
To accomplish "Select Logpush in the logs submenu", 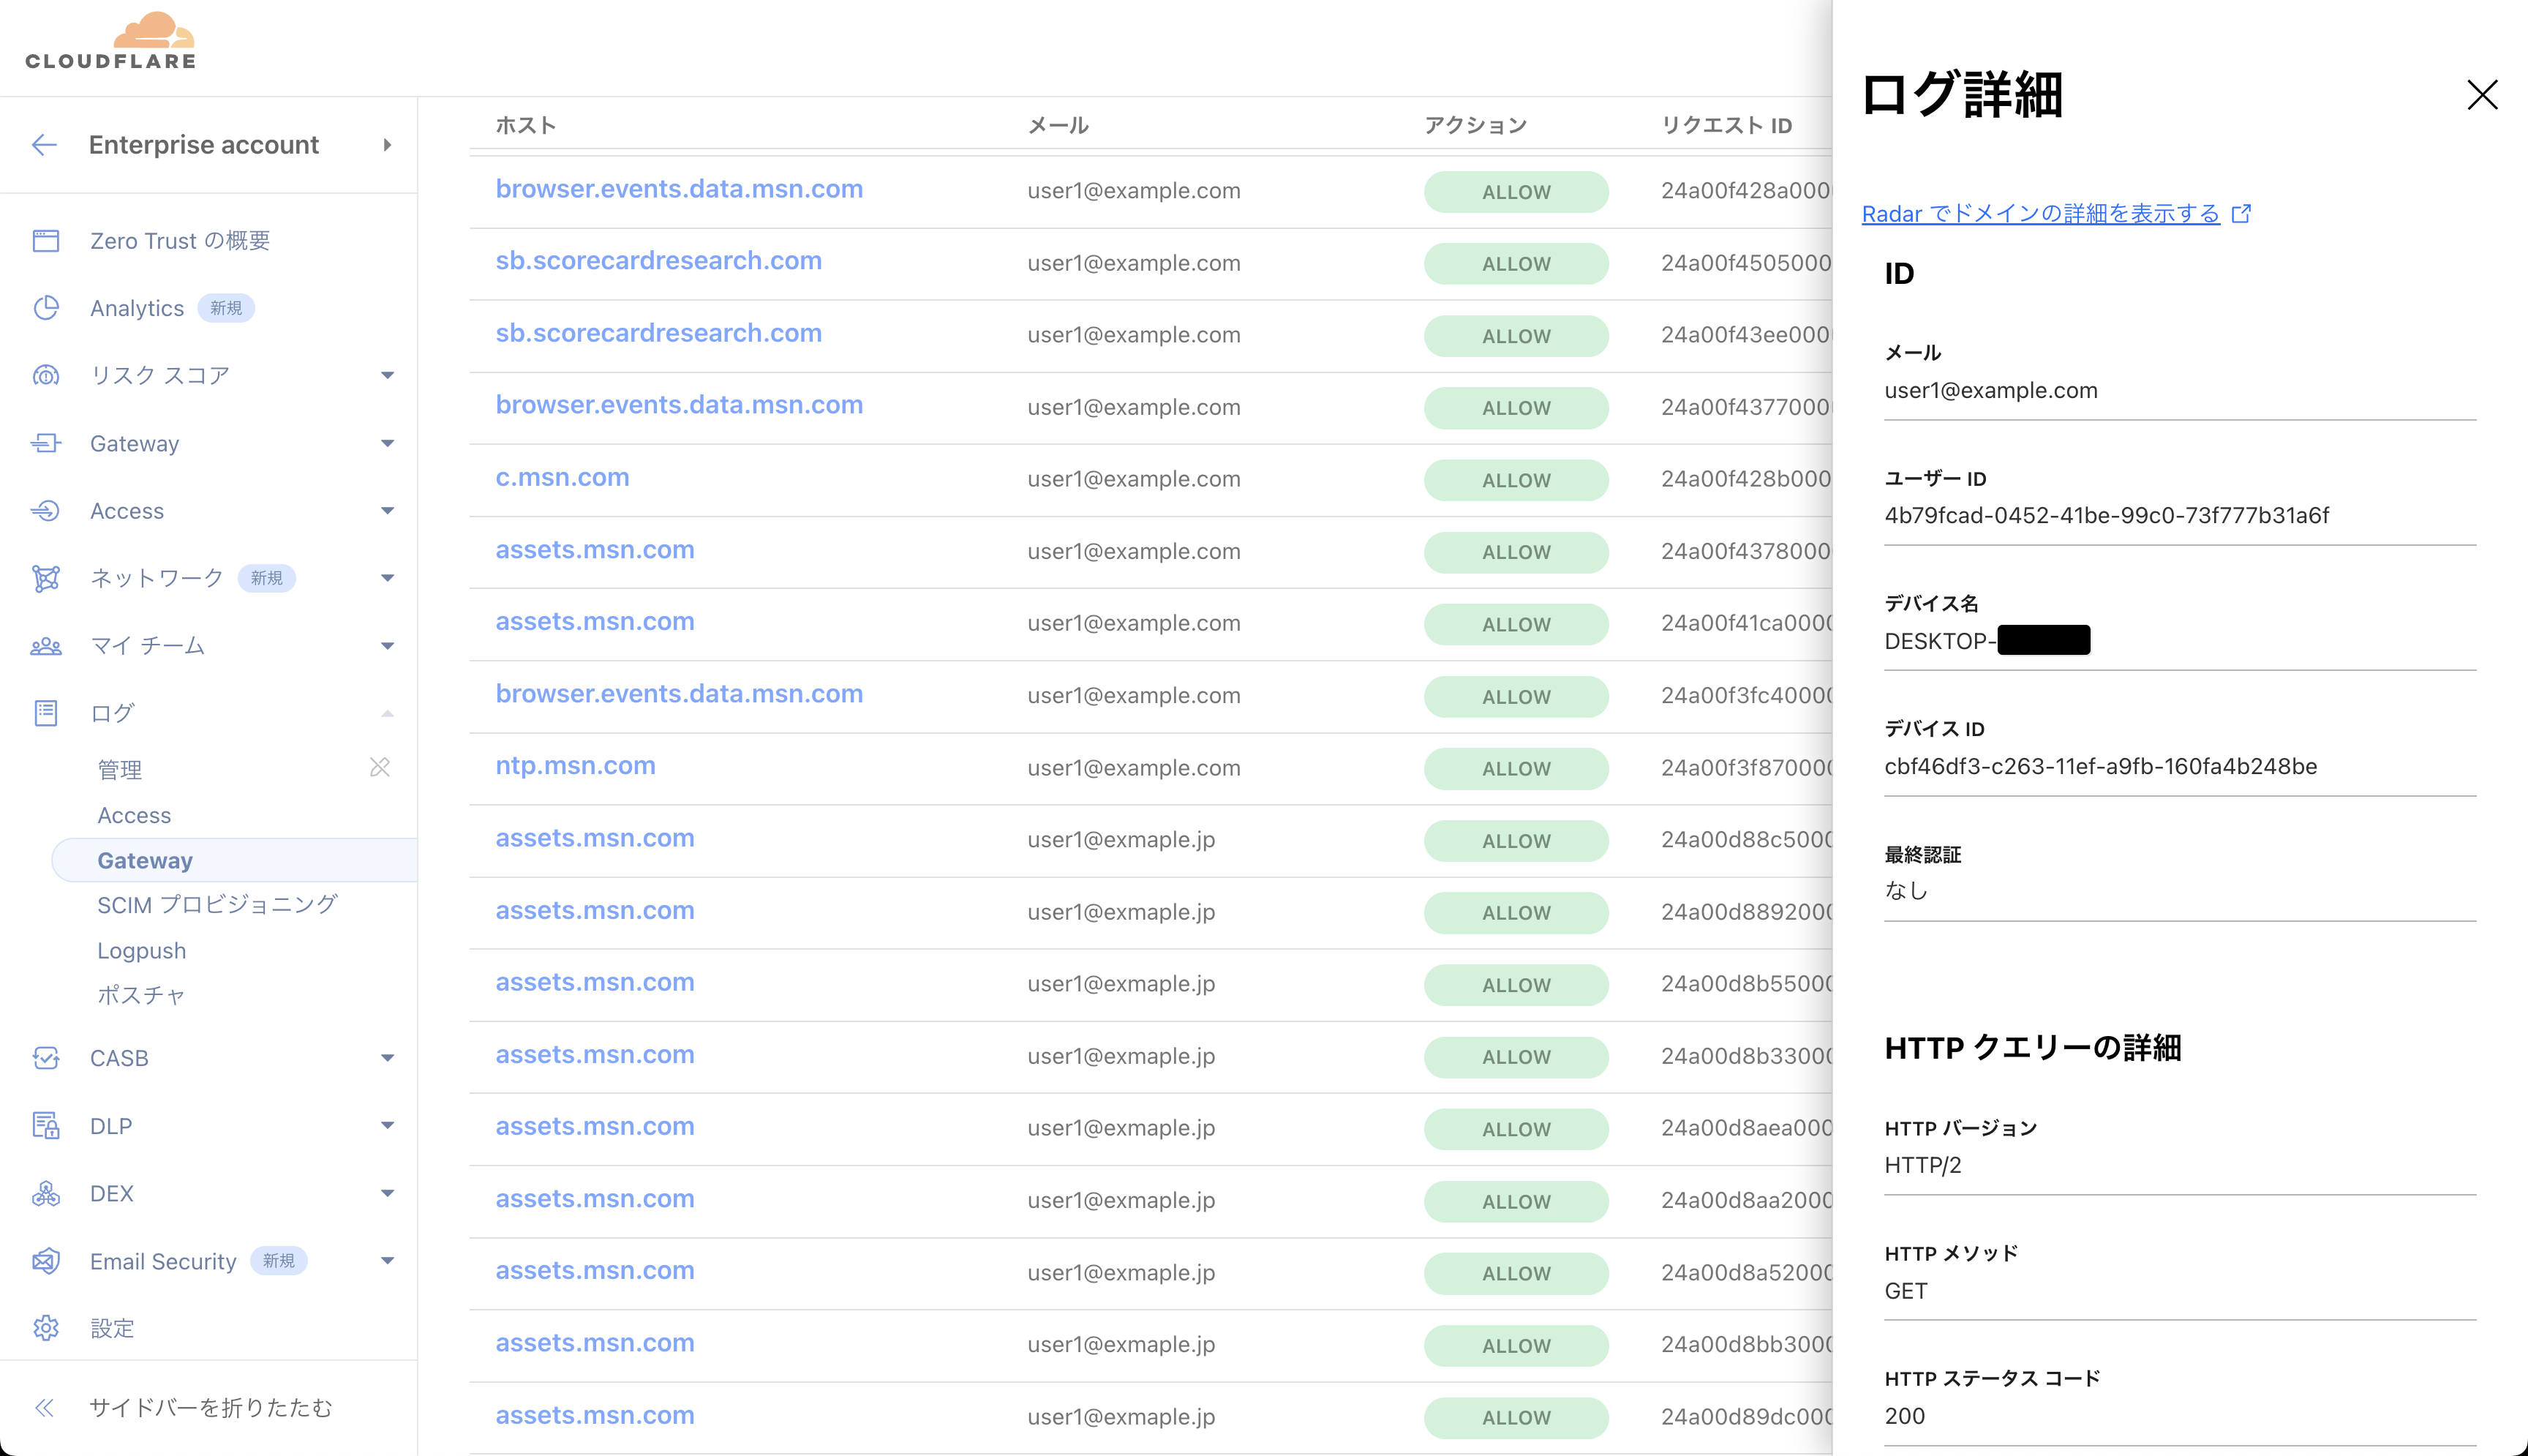I will tap(141, 950).
